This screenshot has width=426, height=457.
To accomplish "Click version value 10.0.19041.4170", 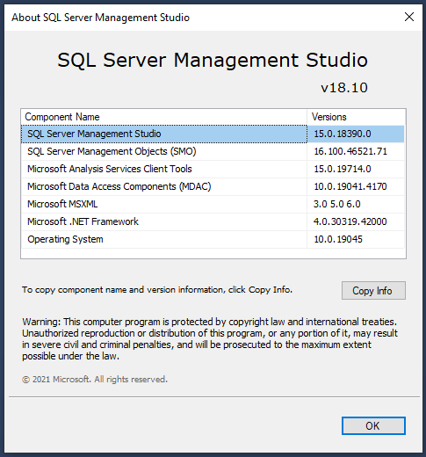I will [350, 186].
